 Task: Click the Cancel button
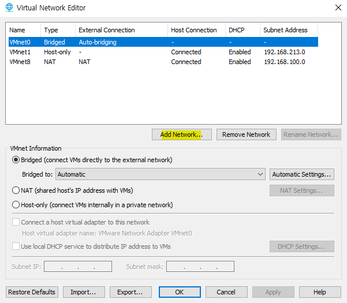226,292
